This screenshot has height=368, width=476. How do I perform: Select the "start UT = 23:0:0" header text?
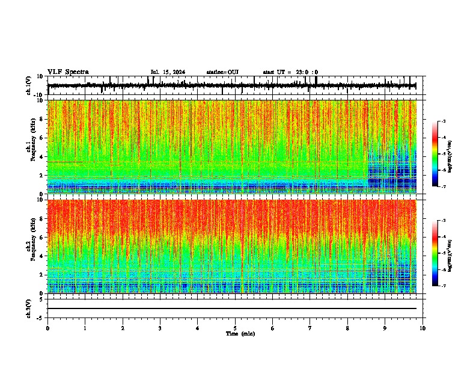(290, 72)
